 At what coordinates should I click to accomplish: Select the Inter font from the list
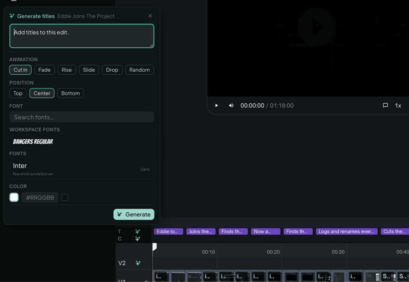pos(82,169)
